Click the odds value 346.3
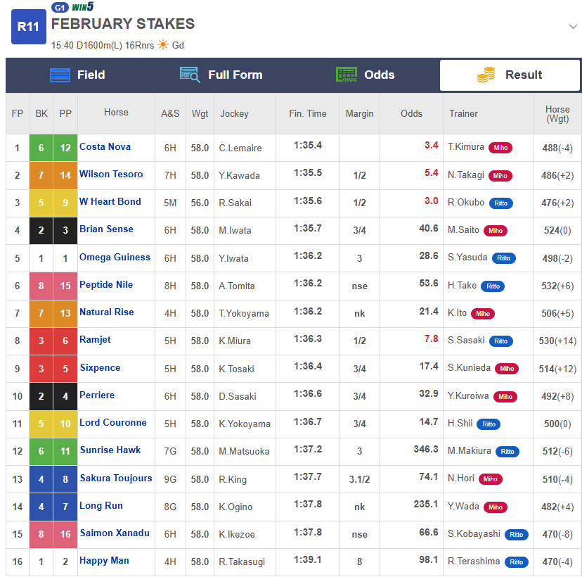Image resolution: width=582 pixels, height=577 pixels. pos(426,450)
